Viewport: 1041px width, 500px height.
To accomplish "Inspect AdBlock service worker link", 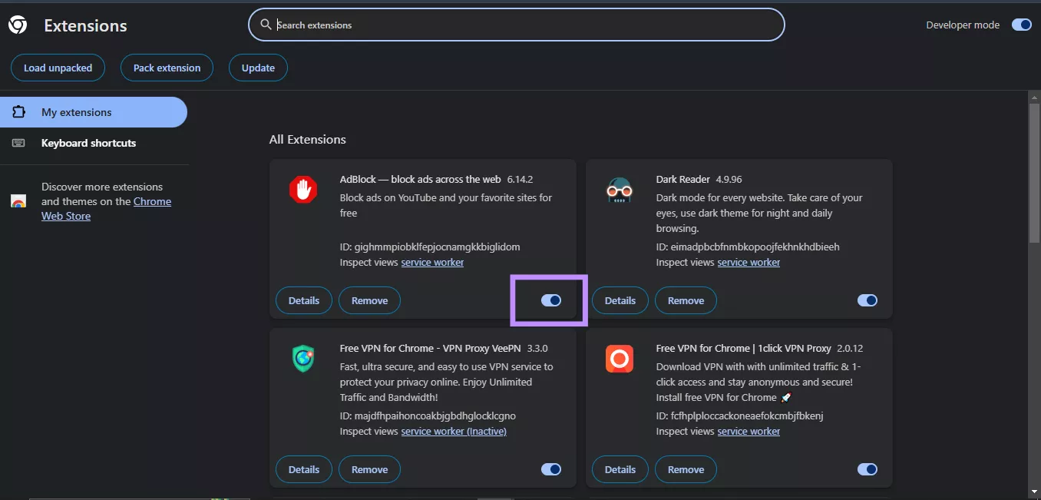I will pyautogui.click(x=432, y=262).
